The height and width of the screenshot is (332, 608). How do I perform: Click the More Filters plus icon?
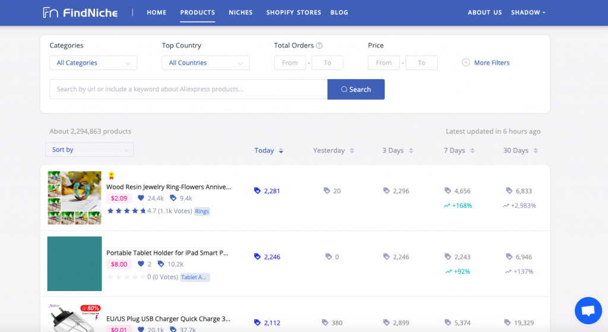466,62
